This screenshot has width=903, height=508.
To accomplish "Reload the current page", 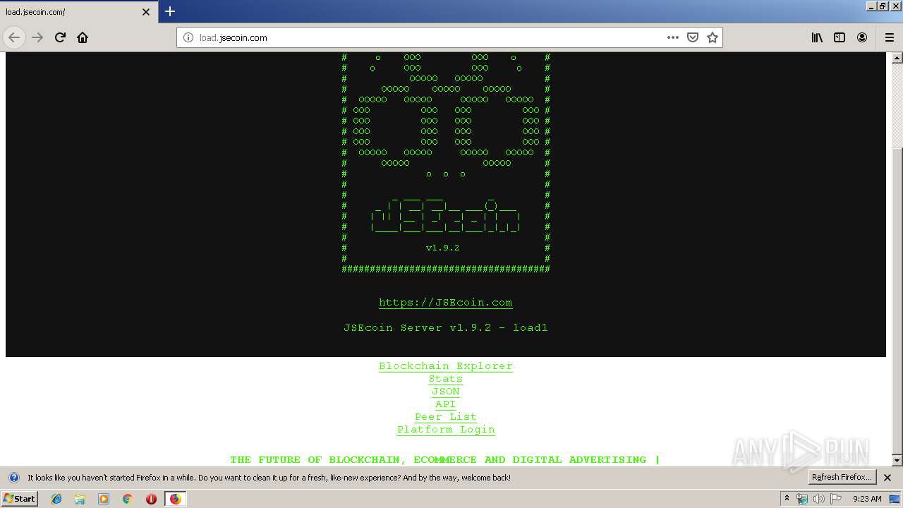I will tap(60, 37).
